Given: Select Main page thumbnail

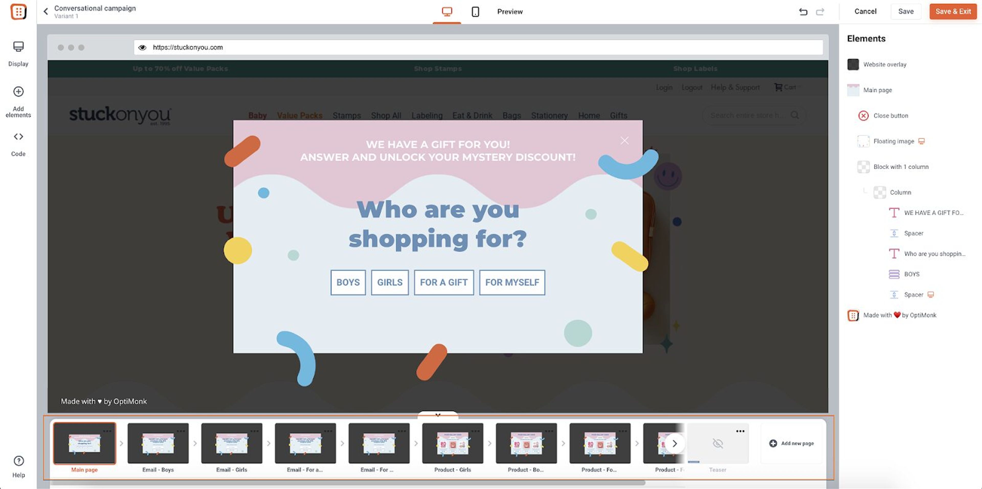Looking at the screenshot, I should 84,443.
